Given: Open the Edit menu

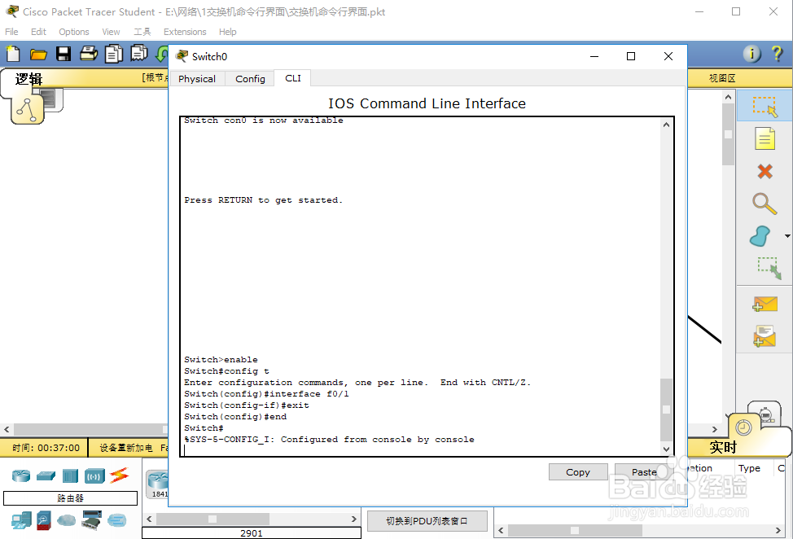Looking at the screenshot, I should [38, 32].
